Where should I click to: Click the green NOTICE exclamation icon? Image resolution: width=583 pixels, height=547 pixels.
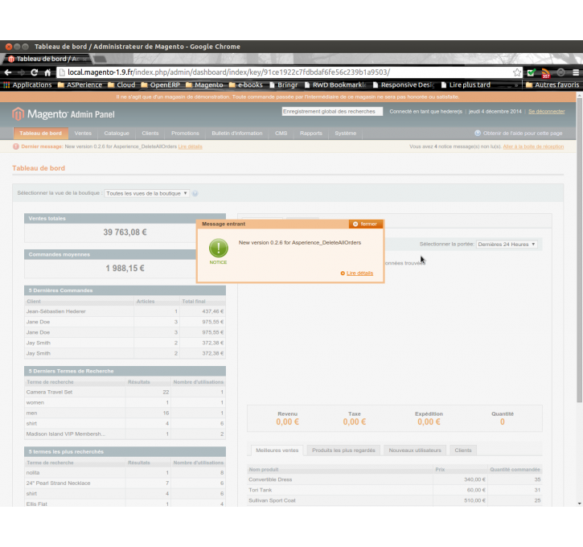click(x=218, y=248)
